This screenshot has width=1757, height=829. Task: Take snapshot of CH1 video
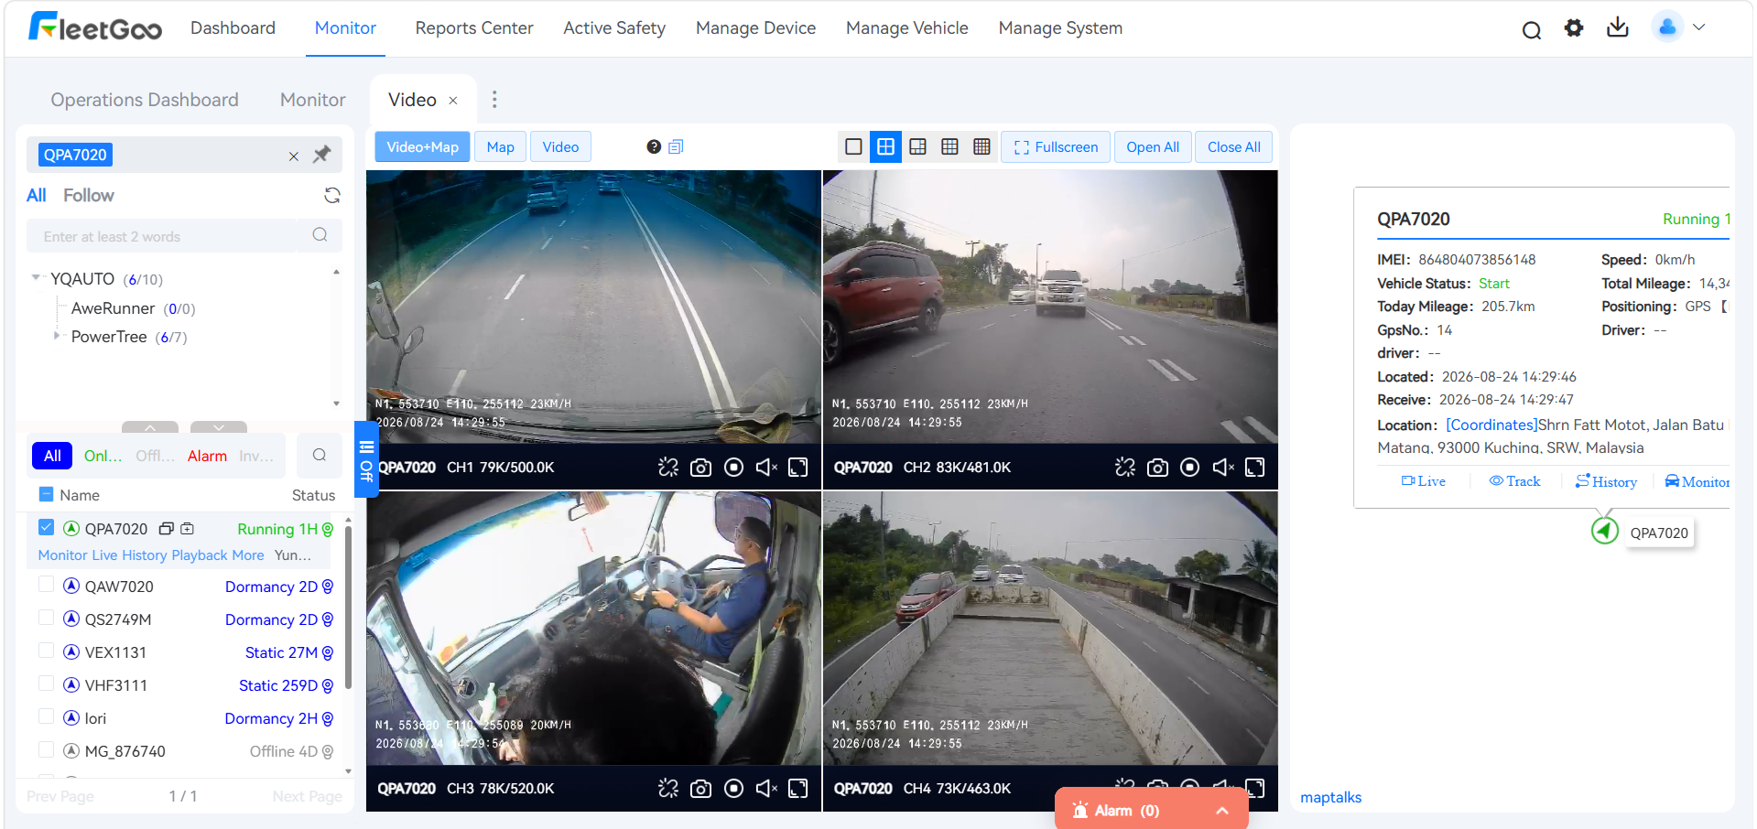click(x=700, y=468)
